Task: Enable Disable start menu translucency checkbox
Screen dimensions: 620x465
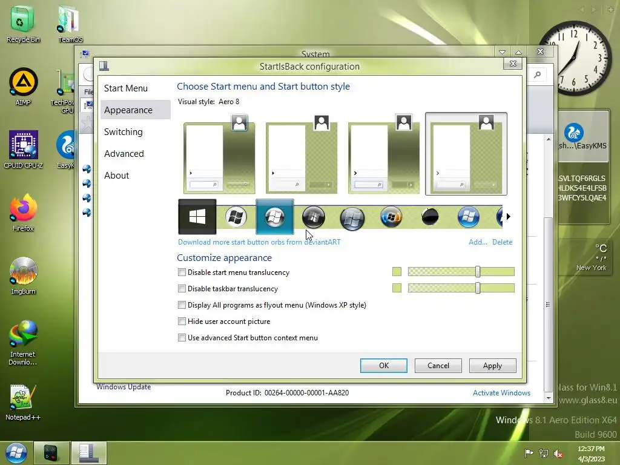Action: [182, 272]
